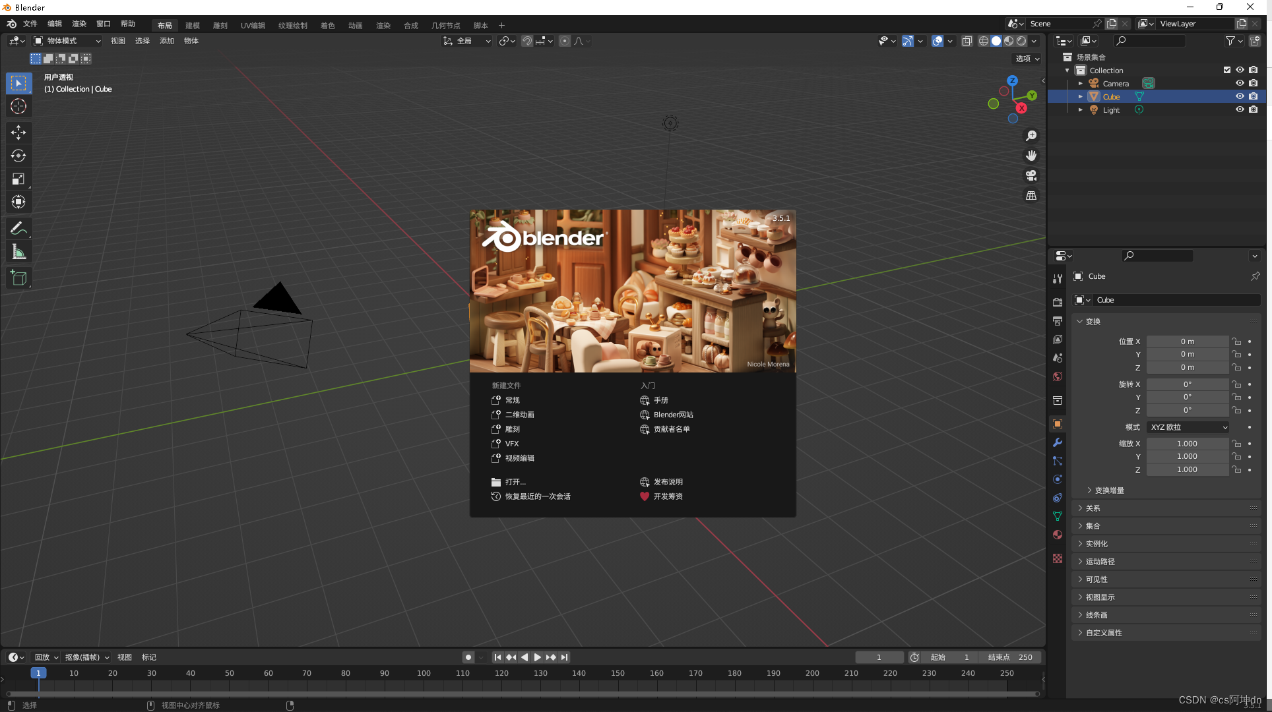This screenshot has height=712, width=1272.
Task: Hide Cube in viewport via eye
Action: pos(1240,96)
